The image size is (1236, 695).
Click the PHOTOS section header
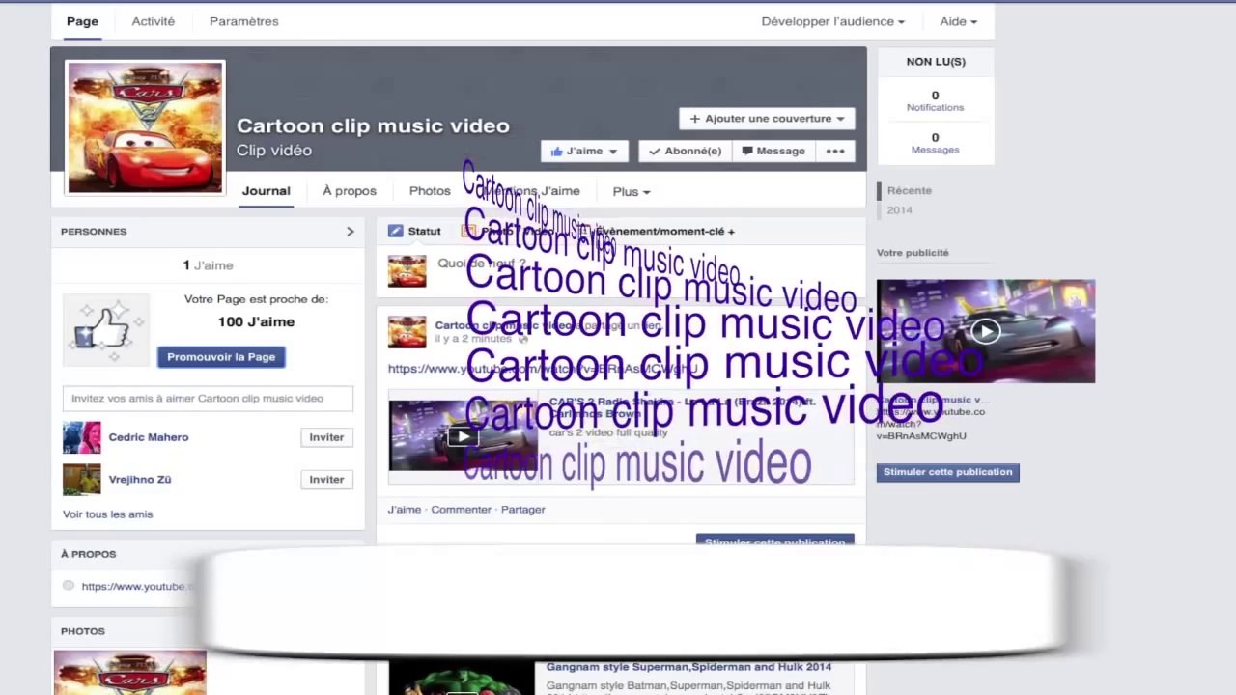coord(82,631)
